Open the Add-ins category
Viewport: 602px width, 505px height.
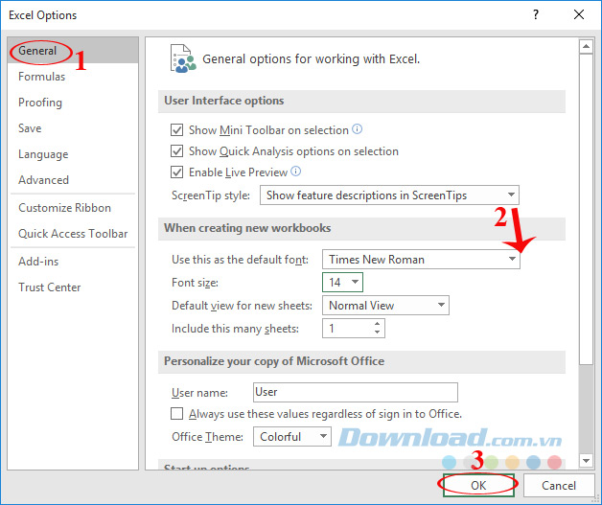pos(73,262)
